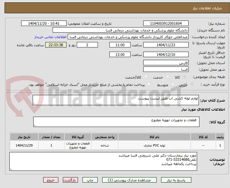Click the بازگشت back button

[70, 180]
